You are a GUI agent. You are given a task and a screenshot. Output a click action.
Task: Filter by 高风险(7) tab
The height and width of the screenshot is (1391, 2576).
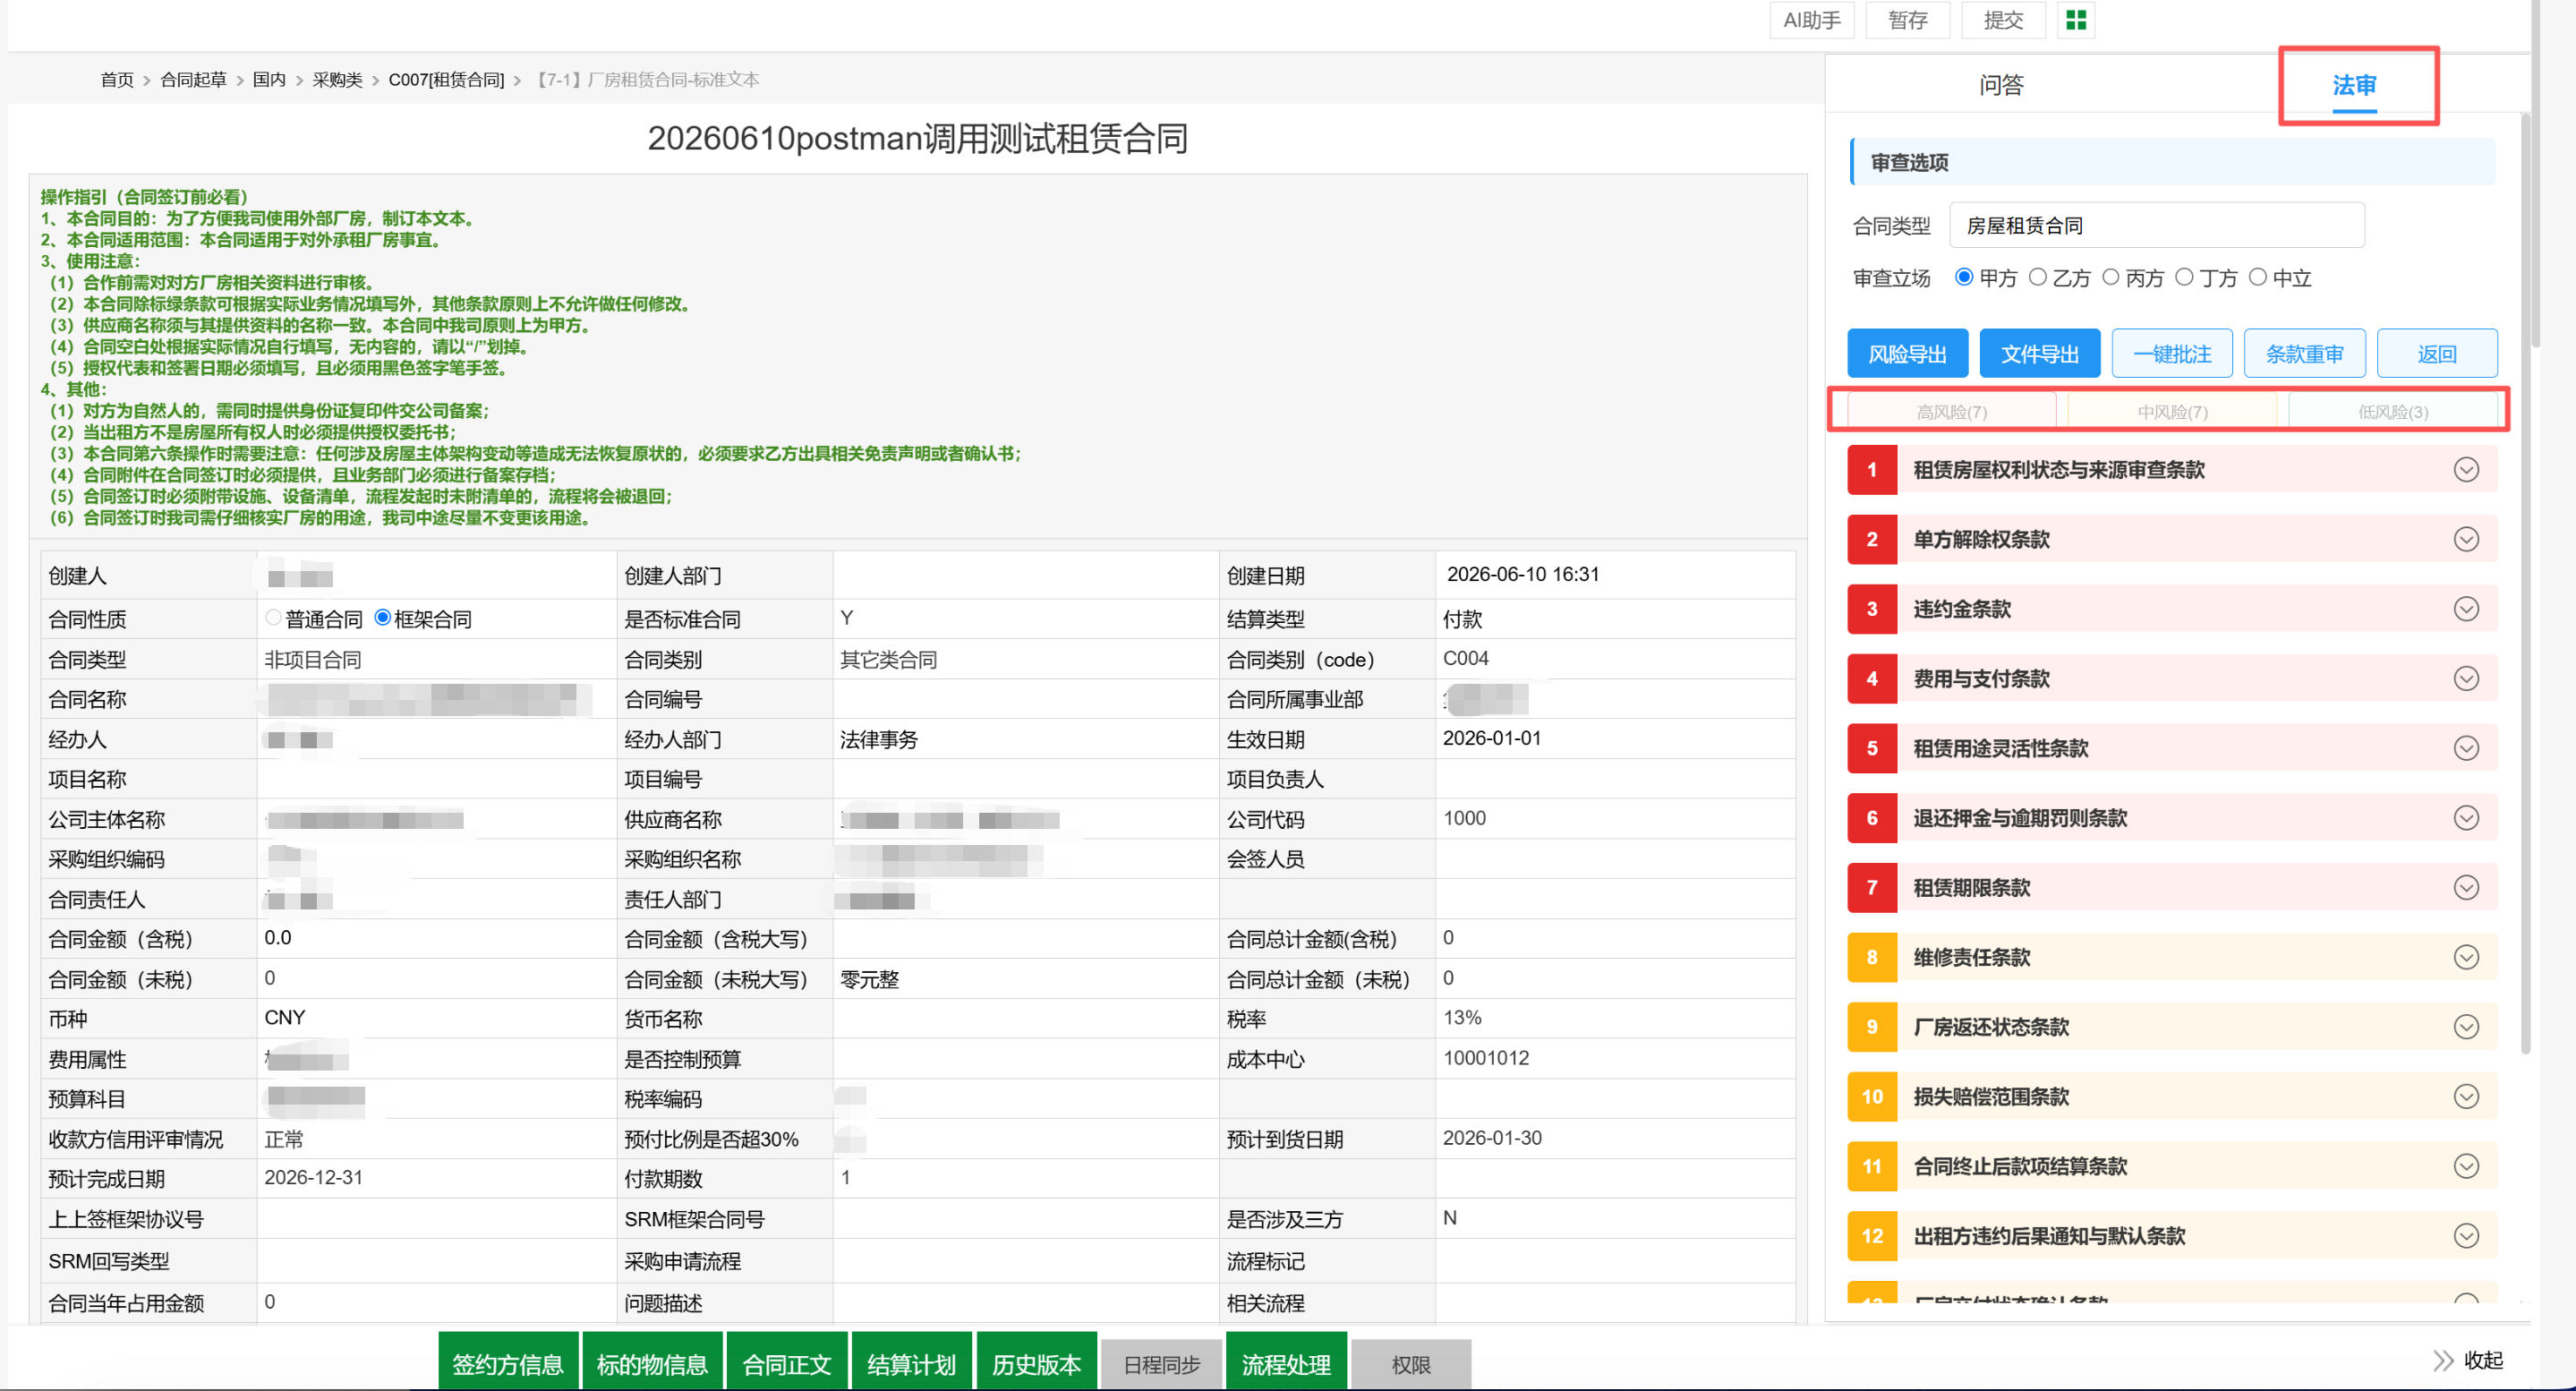click(x=1951, y=411)
